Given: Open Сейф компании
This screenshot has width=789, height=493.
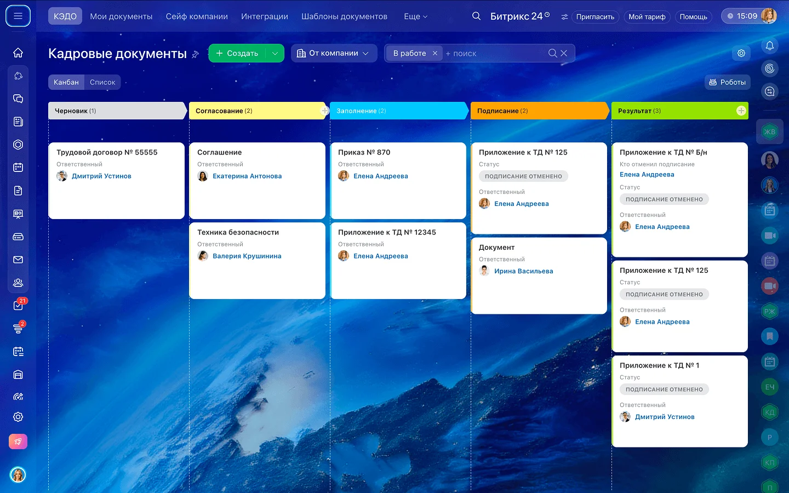Looking at the screenshot, I should (x=197, y=16).
